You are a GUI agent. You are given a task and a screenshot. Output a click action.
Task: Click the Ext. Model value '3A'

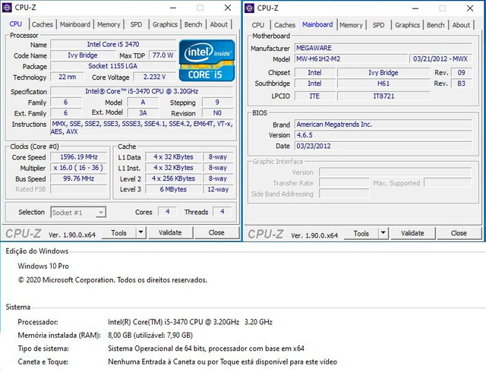(x=143, y=113)
